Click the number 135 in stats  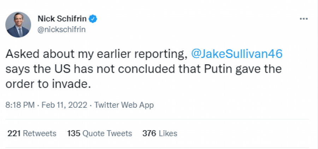tap(73, 133)
